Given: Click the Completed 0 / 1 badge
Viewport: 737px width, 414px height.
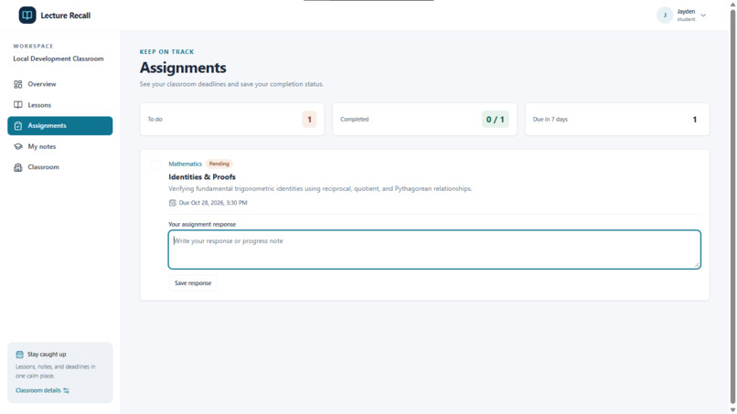Looking at the screenshot, I should pyautogui.click(x=495, y=120).
